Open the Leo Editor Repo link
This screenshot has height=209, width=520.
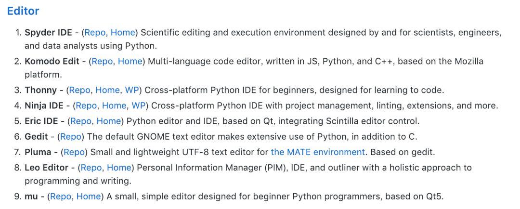91,168
